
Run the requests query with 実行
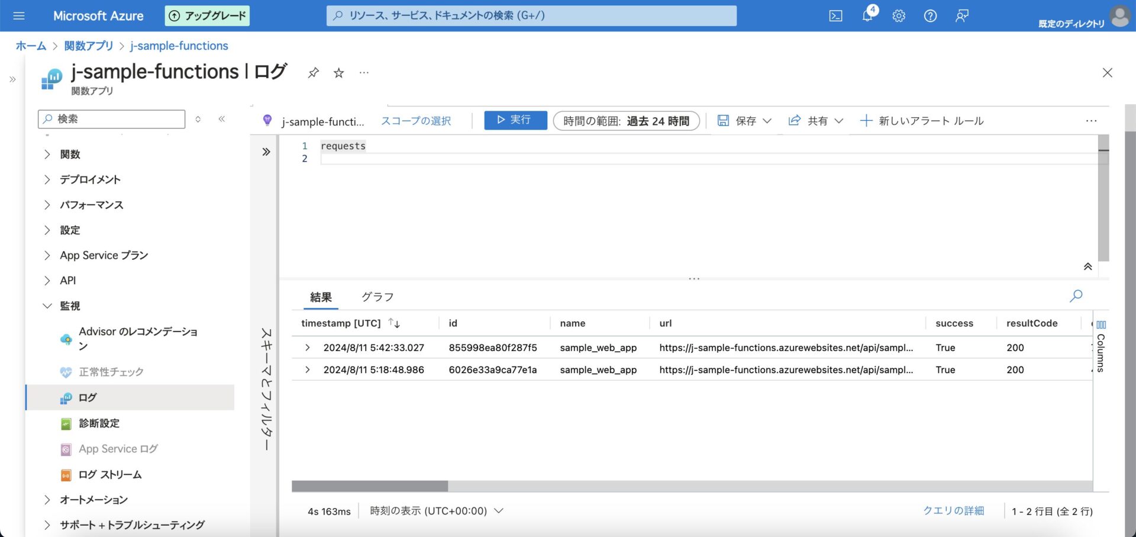coord(515,120)
